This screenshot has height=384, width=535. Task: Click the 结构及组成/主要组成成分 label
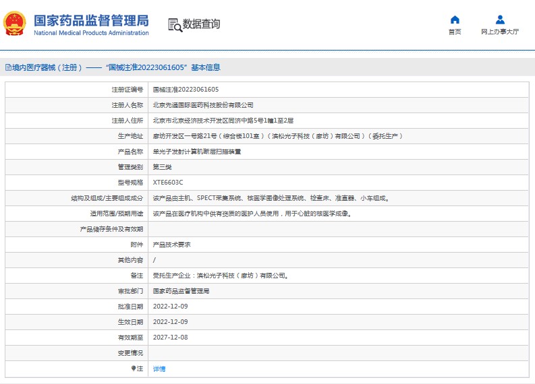pos(107,198)
